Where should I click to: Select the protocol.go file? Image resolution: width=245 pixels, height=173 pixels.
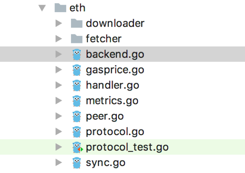[x=122, y=132]
